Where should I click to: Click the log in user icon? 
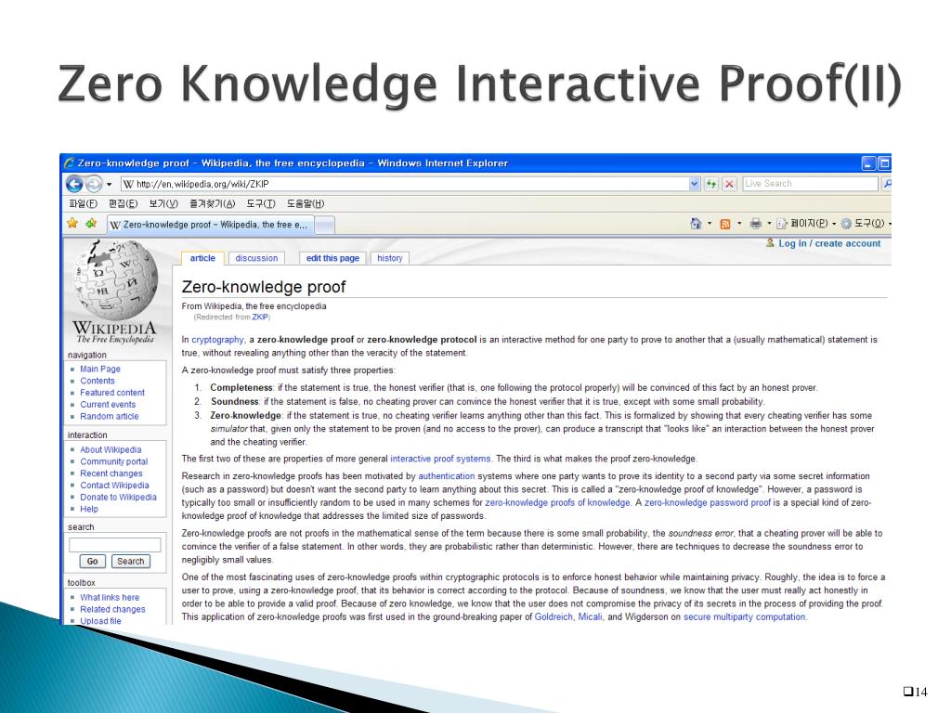tap(770, 242)
